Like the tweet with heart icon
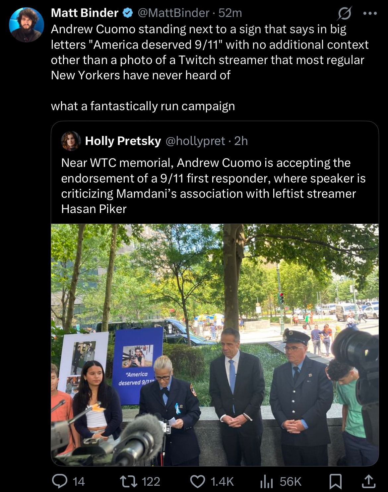 click(x=198, y=481)
